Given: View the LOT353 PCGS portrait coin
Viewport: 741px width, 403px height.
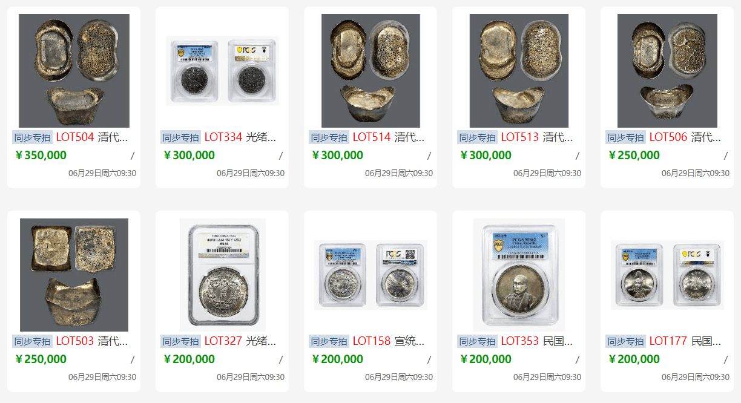Looking at the screenshot, I should tap(519, 275).
